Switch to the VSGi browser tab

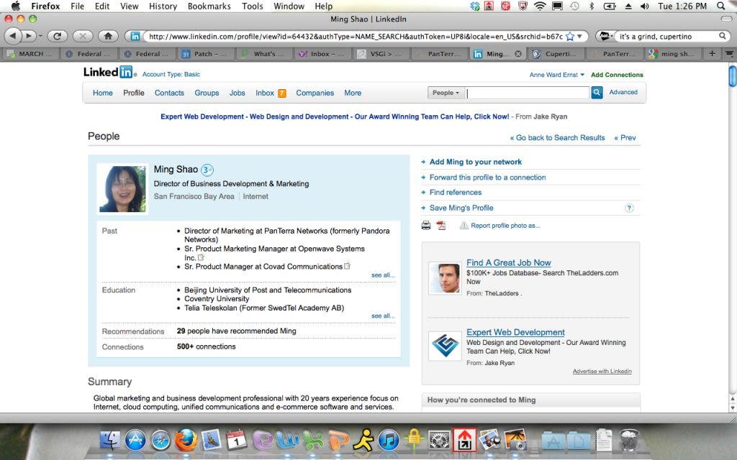pyautogui.click(x=381, y=54)
